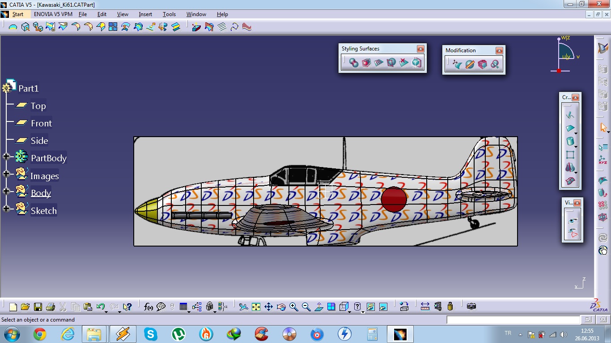611x343 pixels.
Task: Expand the Sketch tree node
Action: click(x=6, y=209)
